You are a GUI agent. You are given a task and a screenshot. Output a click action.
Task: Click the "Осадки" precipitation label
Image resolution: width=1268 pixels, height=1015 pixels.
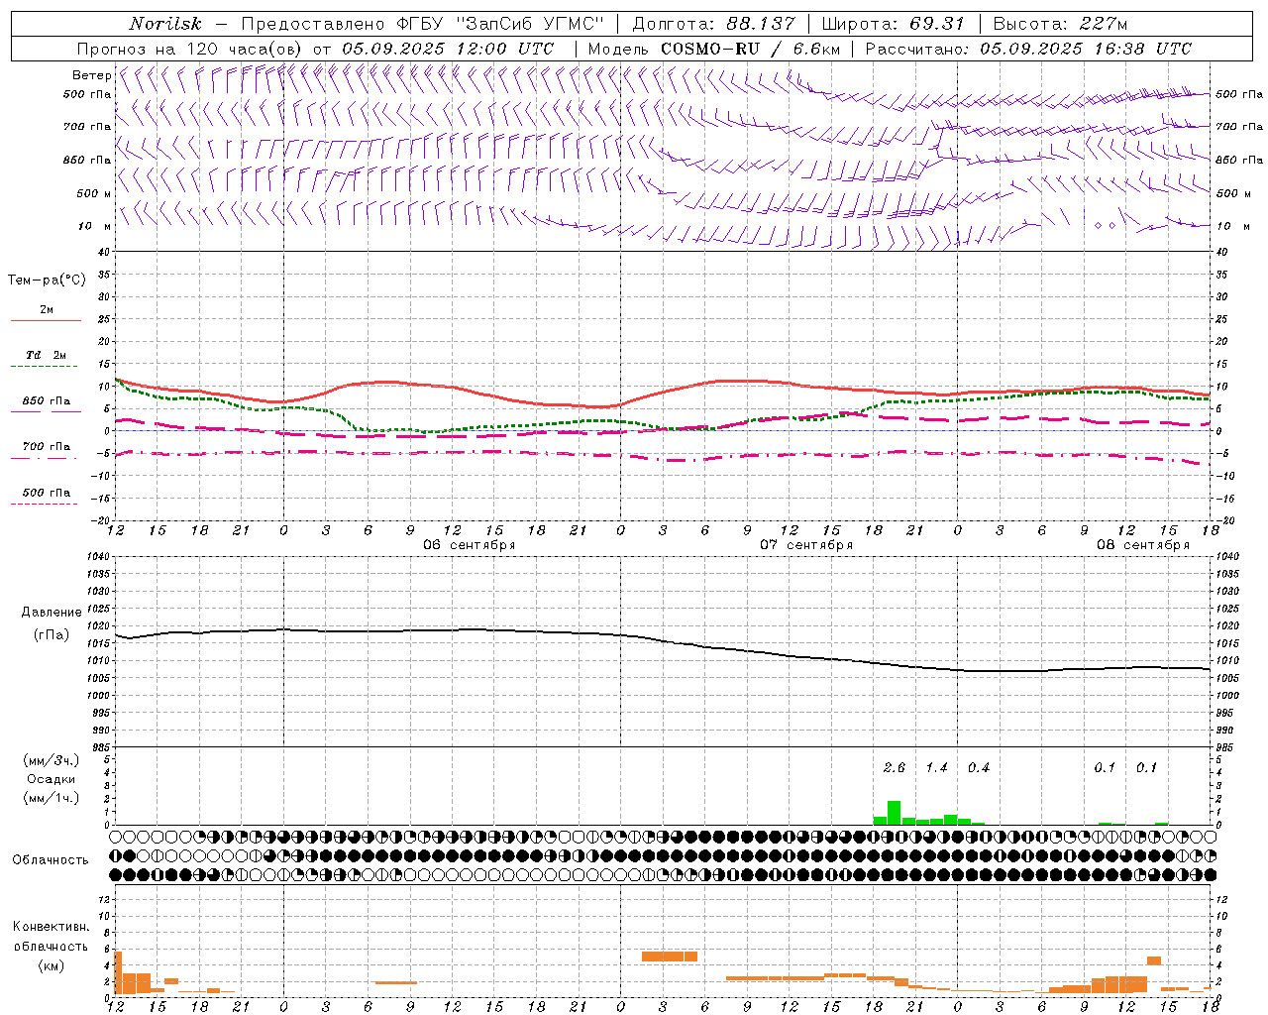pos(52,779)
